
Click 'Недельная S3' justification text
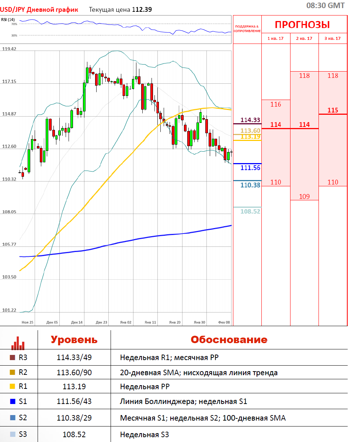point(145,434)
